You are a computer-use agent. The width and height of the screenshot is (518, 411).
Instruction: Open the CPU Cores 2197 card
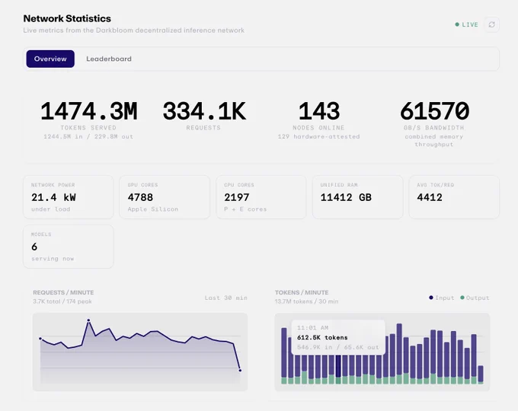click(261, 197)
